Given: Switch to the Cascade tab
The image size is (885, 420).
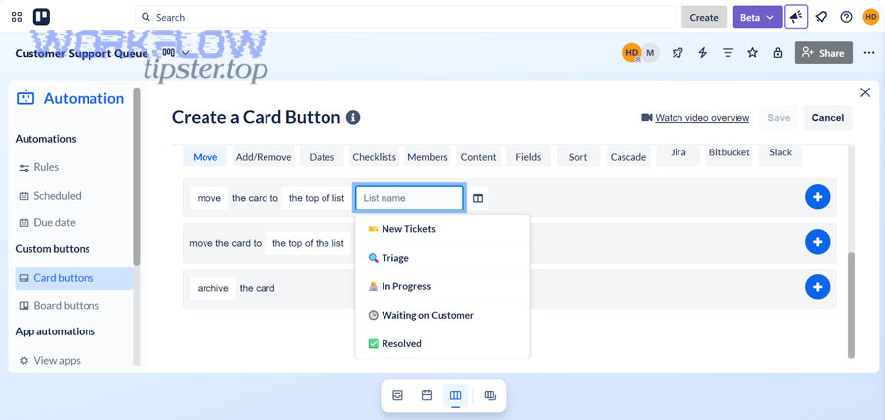Looking at the screenshot, I should click(x=628, y=157).
